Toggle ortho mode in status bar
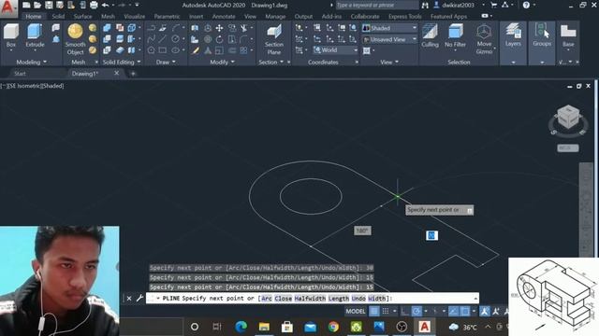 [404, 311]
